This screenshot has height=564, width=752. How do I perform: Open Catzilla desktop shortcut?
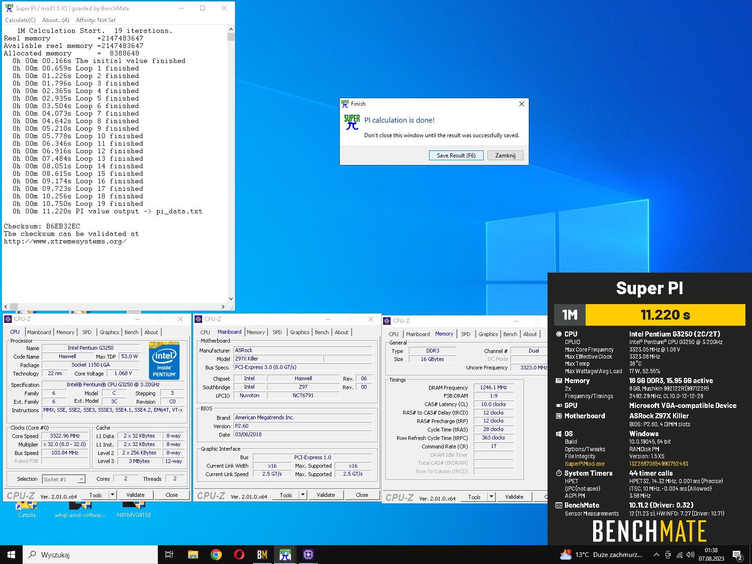coord(27,509)
